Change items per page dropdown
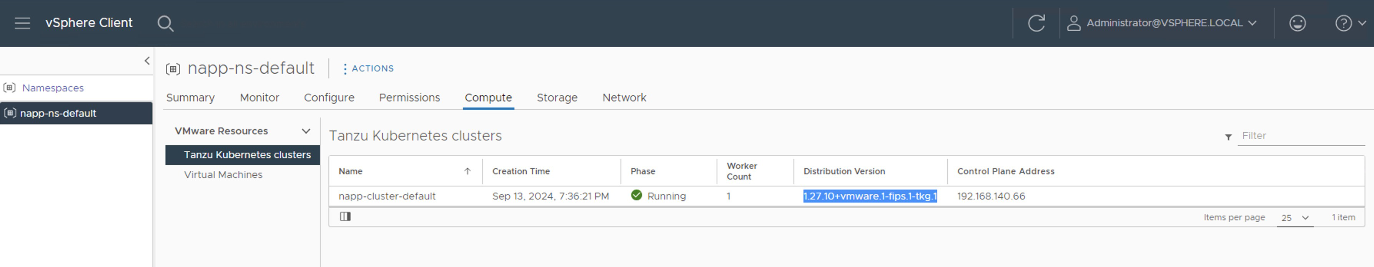This screenshot has width=1374, height=267. 1294,218
